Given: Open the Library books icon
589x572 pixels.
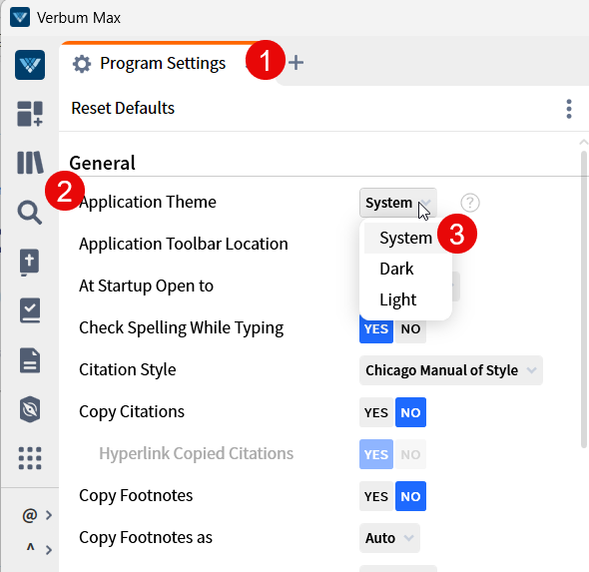Looking at the screenshot, I should pos(30,163).
